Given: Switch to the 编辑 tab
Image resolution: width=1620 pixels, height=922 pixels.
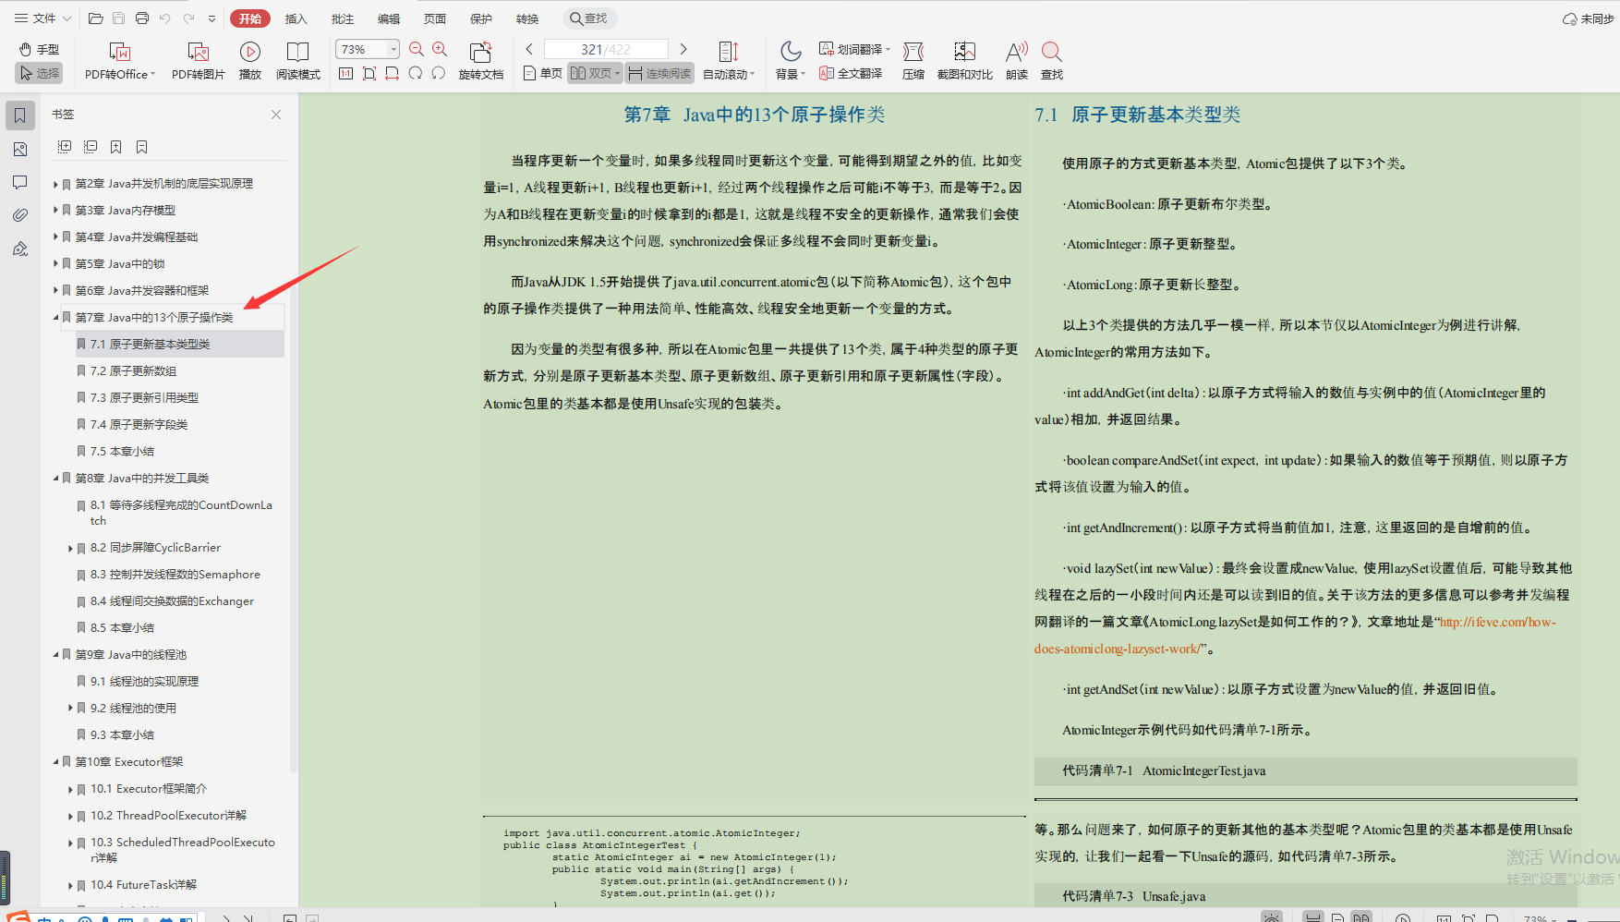Looking at the screenshot, I should tap(389, 18).
